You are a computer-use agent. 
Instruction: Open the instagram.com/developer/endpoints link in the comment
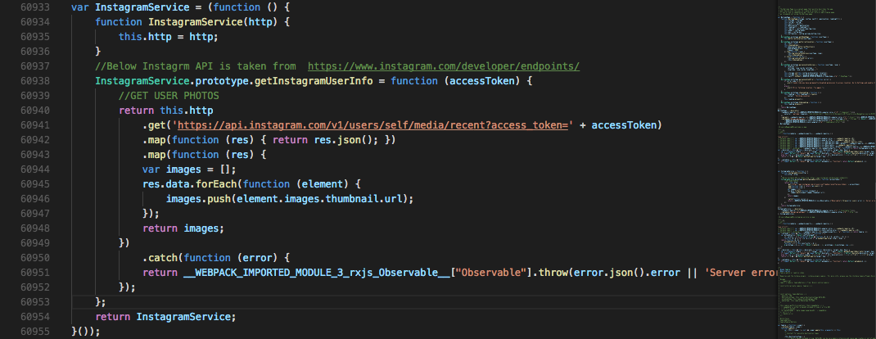(x=444, y=66)
